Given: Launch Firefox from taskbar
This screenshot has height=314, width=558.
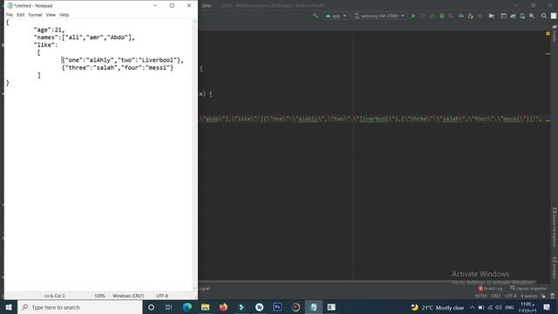Looking at the screenshot, I should tap(223, 307).
